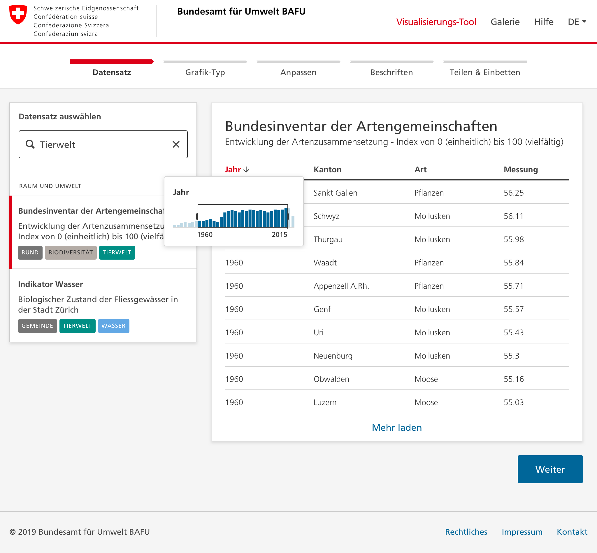Select the Indikator Wasser dataset

50,284
